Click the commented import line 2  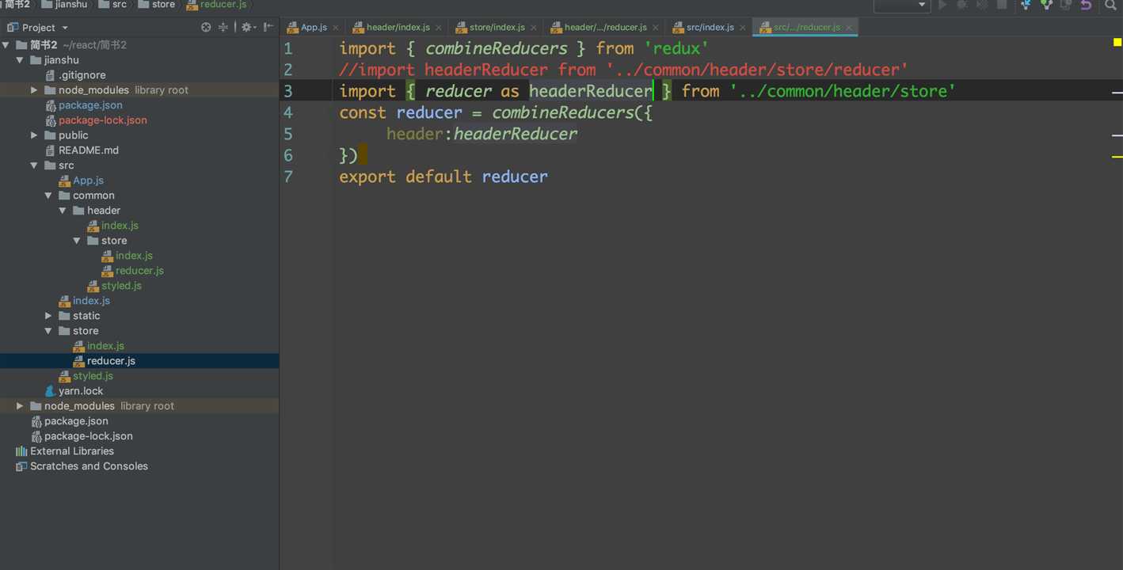[x=624, y=70]
